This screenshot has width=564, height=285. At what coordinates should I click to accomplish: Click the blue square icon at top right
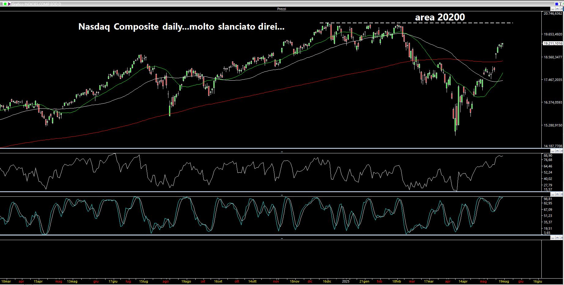point(557,4)
